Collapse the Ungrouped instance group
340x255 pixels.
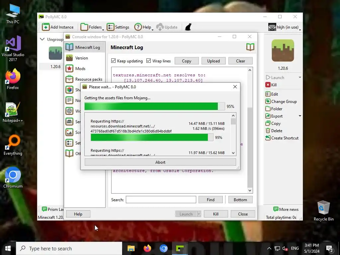tap(42, 39)
